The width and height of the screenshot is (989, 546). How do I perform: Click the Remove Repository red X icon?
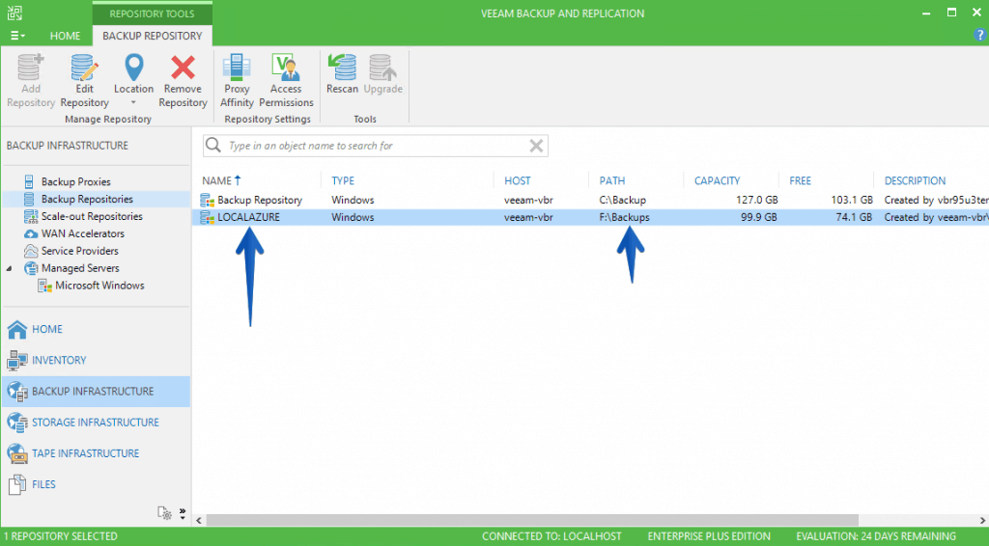(183, 69)
